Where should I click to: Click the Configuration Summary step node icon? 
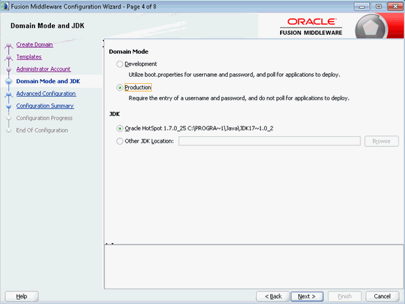pos(9,106)
